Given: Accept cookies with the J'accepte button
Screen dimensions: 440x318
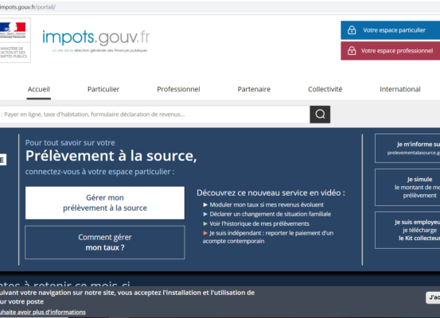Looking at the screenshot, I should pyautogui.click(x=433, y=297).
